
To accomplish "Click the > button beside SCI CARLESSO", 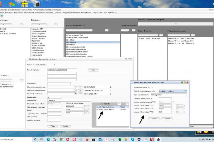I will [x=80, y=87].
